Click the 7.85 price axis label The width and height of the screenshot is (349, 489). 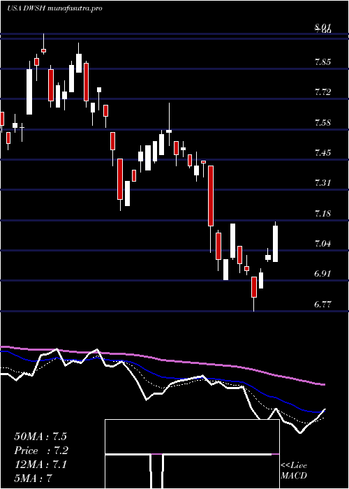(322, 62)
